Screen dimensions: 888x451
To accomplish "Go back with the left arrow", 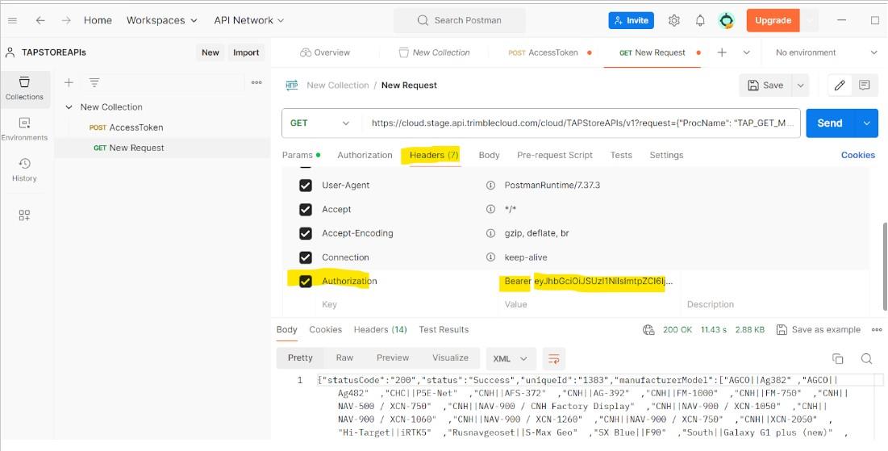I will pyautogui.click(x=40, y=20).
